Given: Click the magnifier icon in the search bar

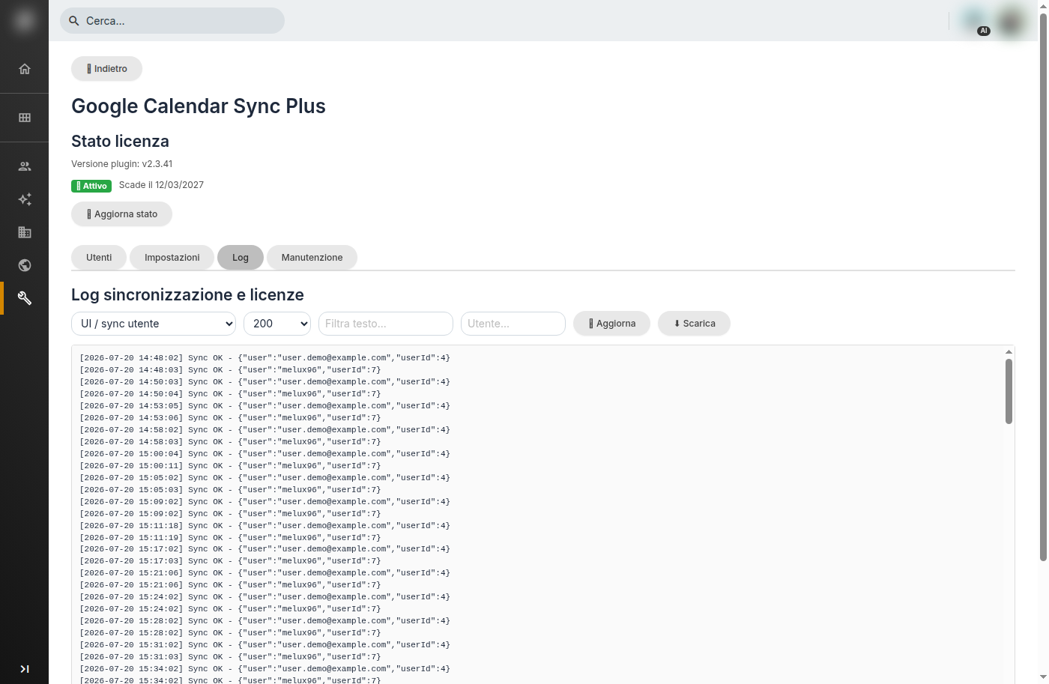Looking at the screenshot, I should click(x=74, y=21).
